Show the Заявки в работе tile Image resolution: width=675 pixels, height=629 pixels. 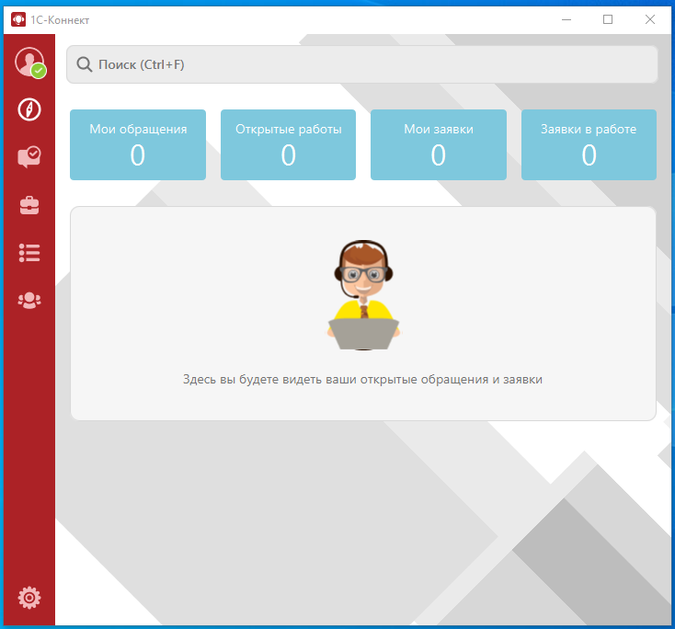coord(589,144)
